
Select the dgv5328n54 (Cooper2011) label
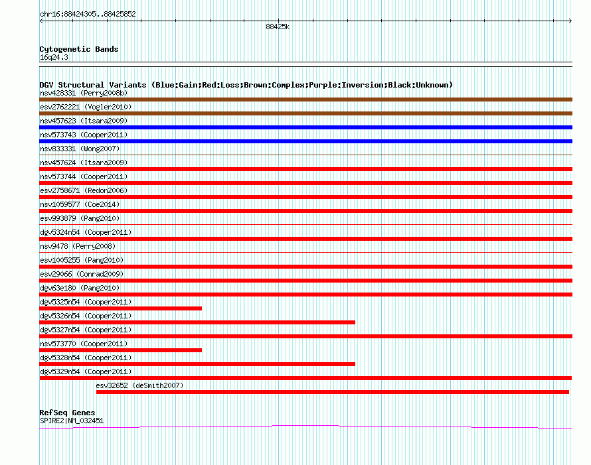(x=86, y=358)
